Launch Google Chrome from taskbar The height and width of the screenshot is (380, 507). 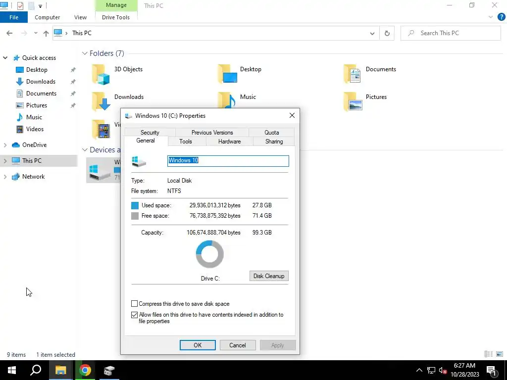[x=85, y=370]
